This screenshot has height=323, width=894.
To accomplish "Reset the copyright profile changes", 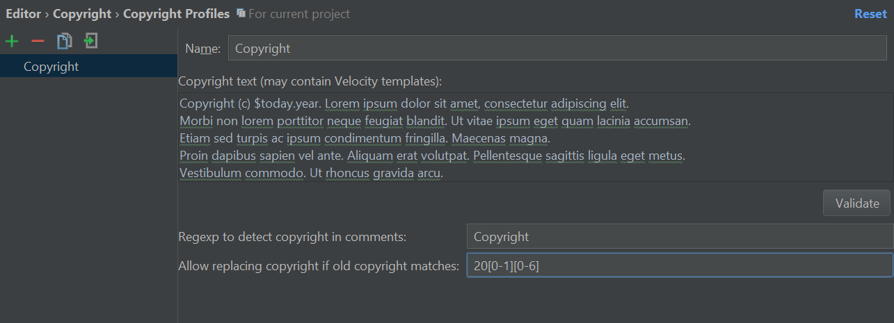I will coord(870,14).
